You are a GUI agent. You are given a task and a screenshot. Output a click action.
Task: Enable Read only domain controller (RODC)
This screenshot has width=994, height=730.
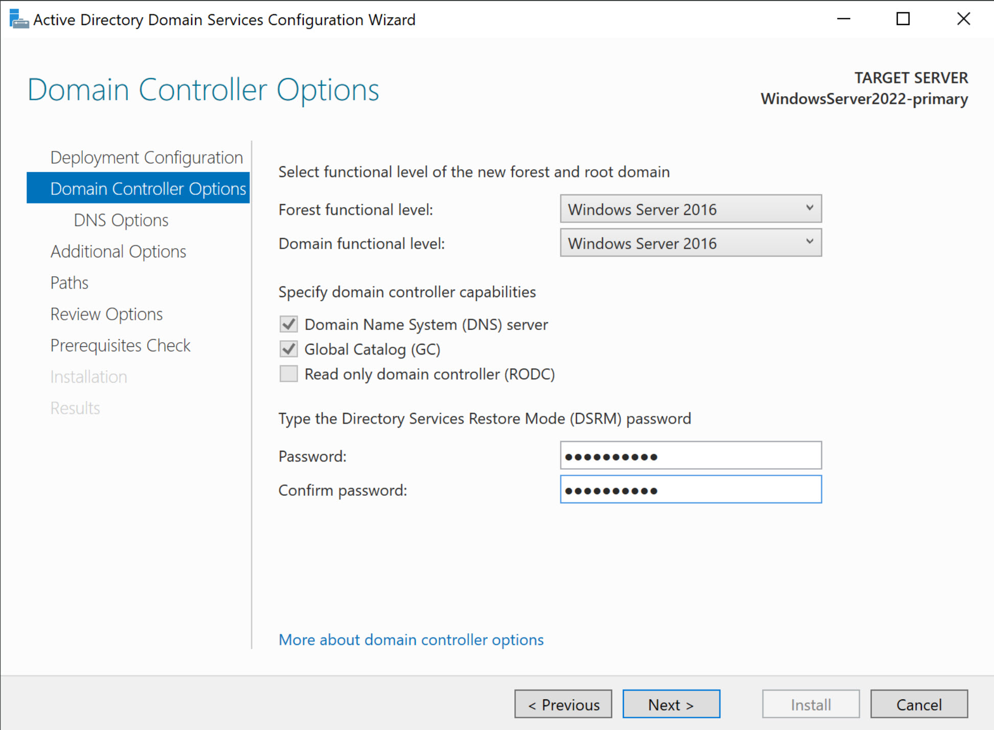(288, 373)
